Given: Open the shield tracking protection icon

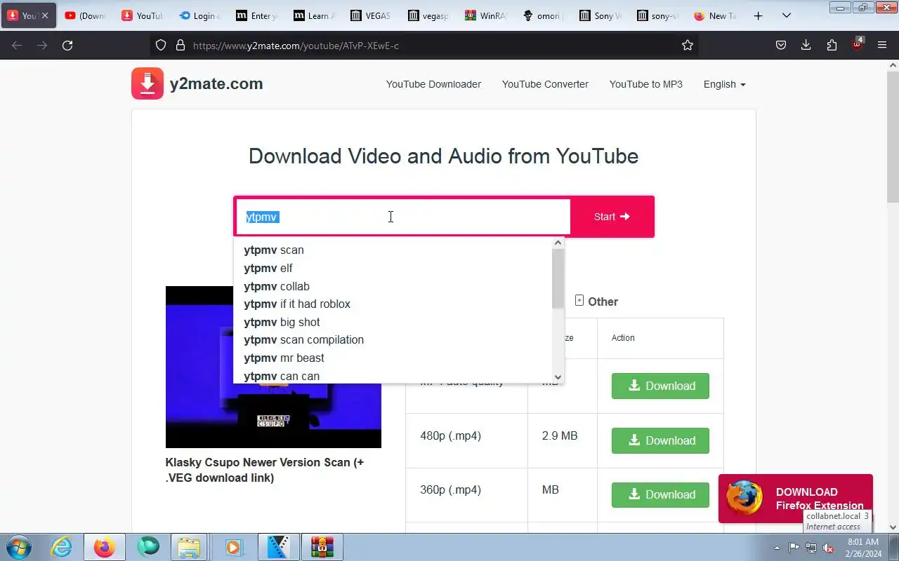Looking at the screenshot, I should click(161, 45).
